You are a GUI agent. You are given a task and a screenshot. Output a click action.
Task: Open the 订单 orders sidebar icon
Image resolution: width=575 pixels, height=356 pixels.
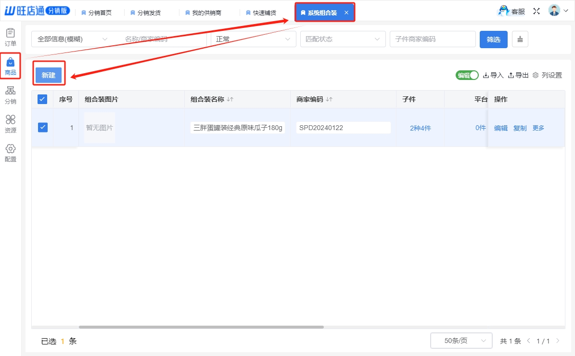(11, 37)
